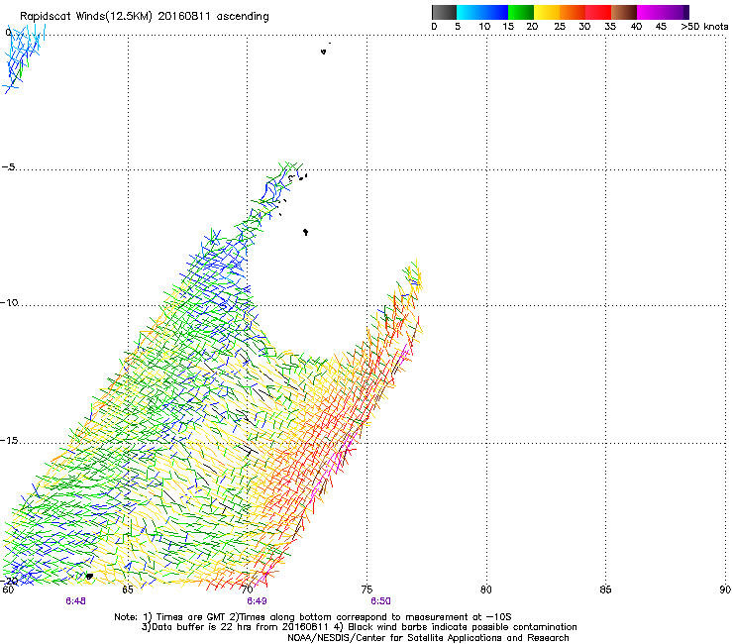This screenshot has height=644, width=733.
Task: Click the '-10' latitude axis label
Action: (x=9, y=302)
